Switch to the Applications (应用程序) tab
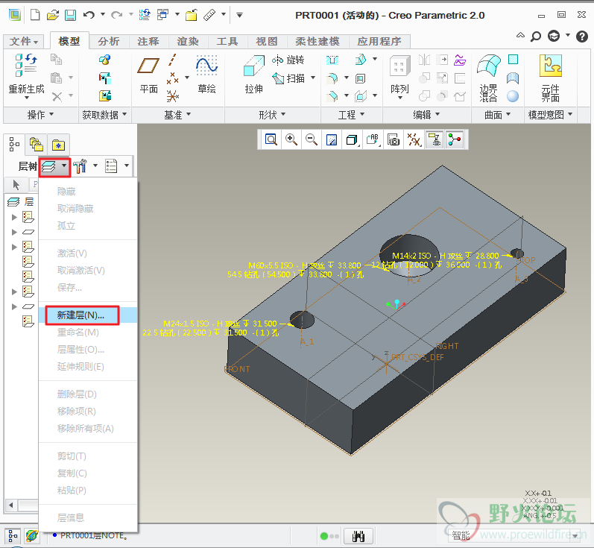Image resolution: width=594 pixels, height=548 pixels. pos(379,41)
